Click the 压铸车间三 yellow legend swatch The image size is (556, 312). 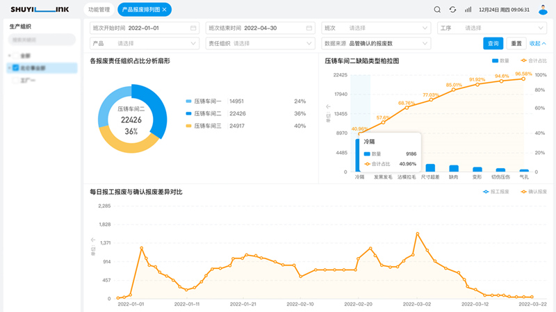pos(188,126)
